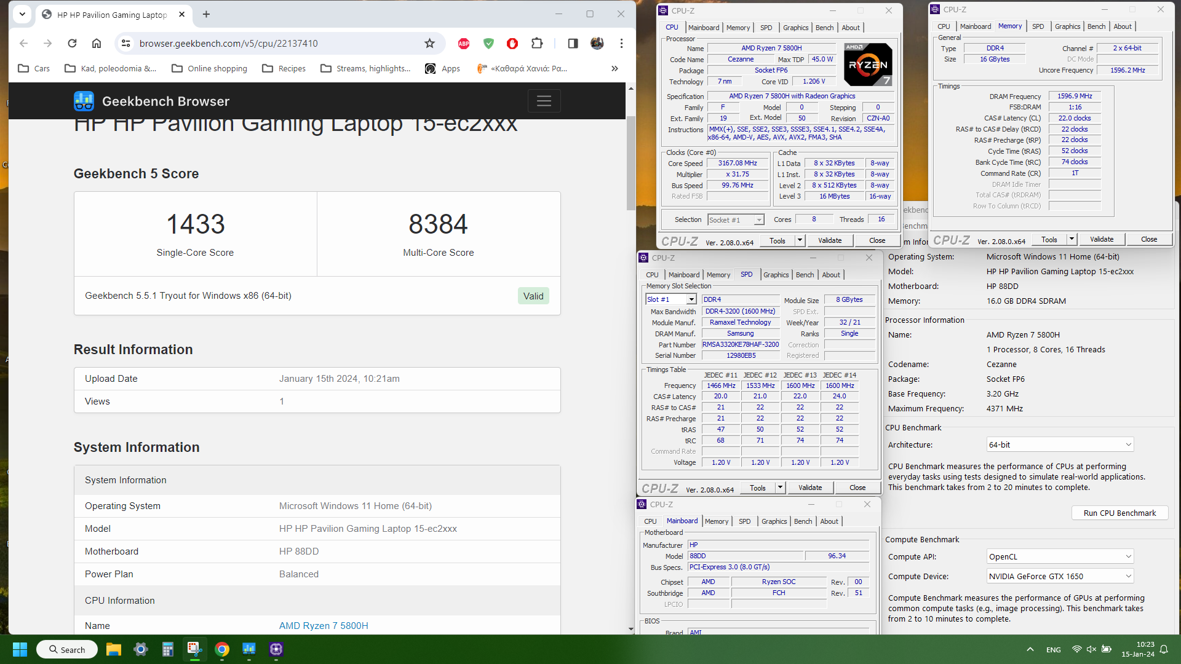Click the Core Speed 3167.08 MHz value
This screenshot has width=1181, height=664.
[x=738, y=163]
